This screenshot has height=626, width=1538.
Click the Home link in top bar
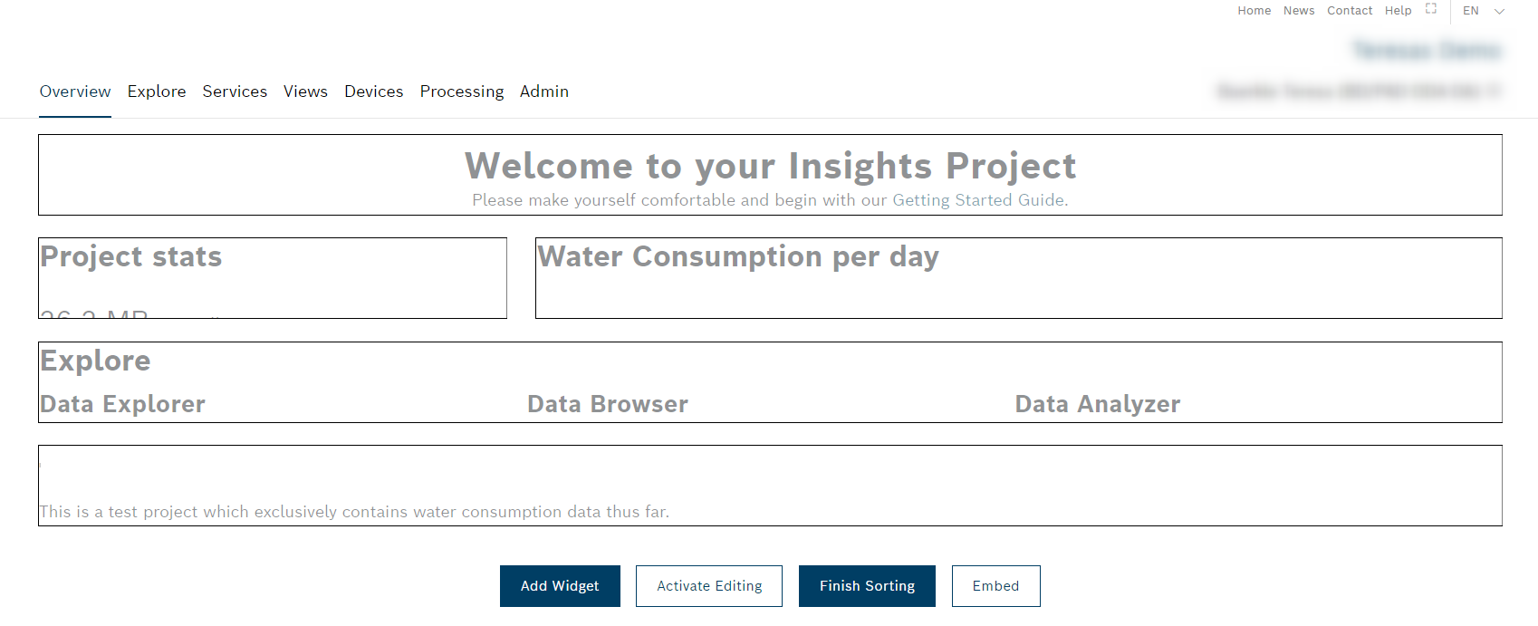point(1254,11)
